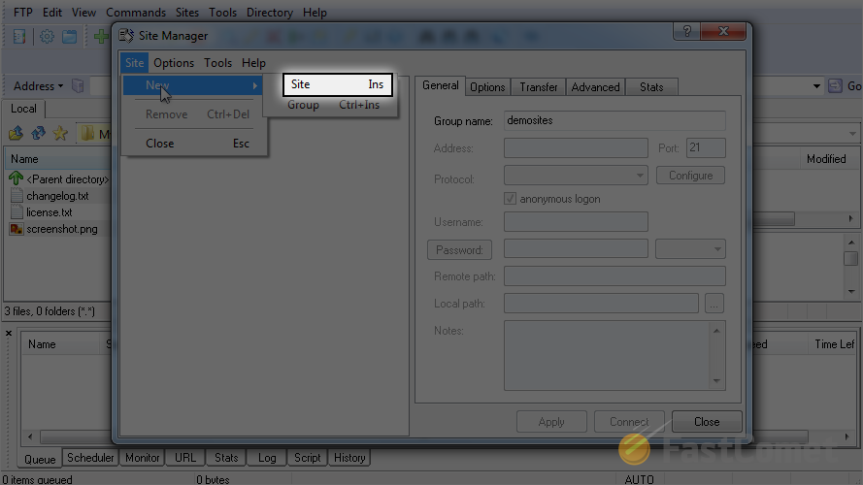The image size is (863, 485).
Task: Click the Configure button
Action: (690, 176)
